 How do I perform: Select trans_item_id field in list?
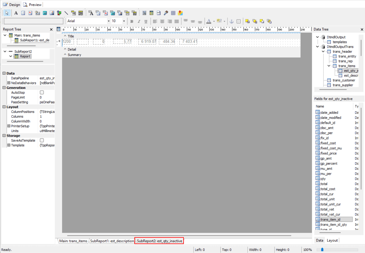click(330, 220)
